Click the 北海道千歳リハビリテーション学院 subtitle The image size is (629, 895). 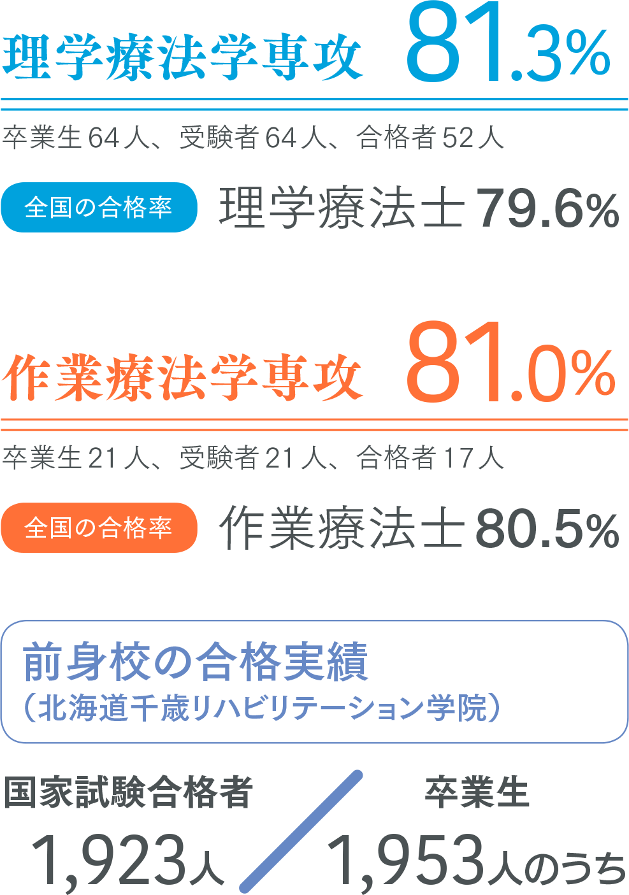(262, 708)
